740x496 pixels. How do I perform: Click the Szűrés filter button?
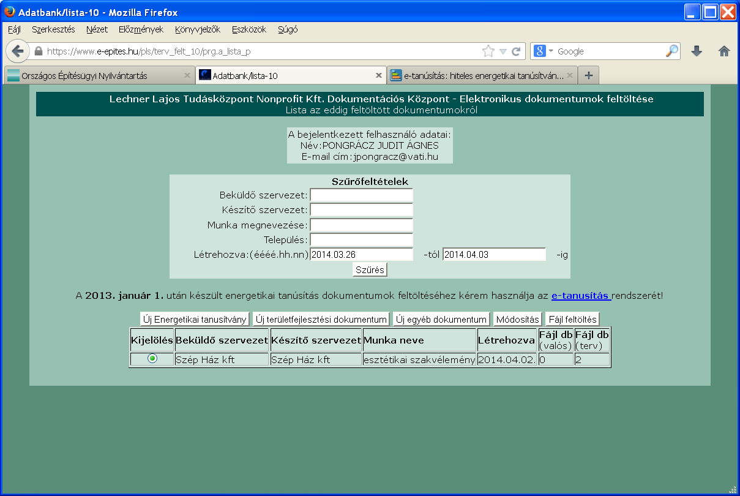370,269
